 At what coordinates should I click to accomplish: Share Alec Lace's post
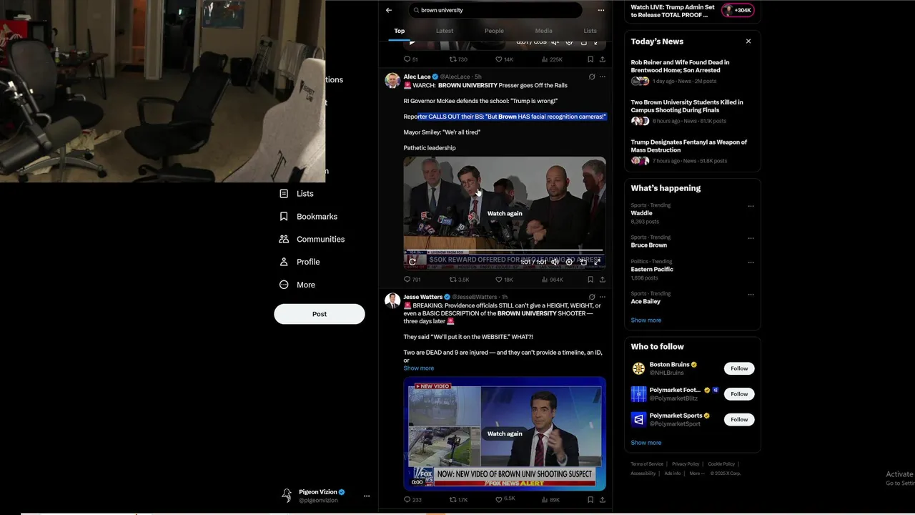pos(602,280)
